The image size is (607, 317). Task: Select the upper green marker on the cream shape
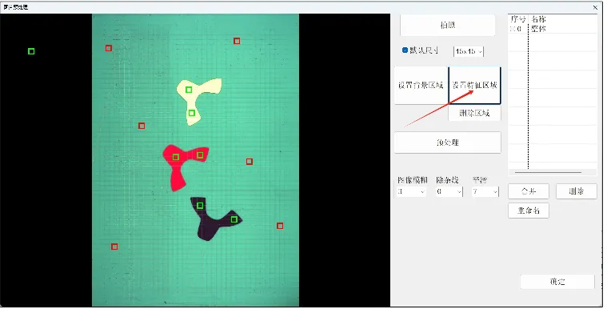[189, 90]
